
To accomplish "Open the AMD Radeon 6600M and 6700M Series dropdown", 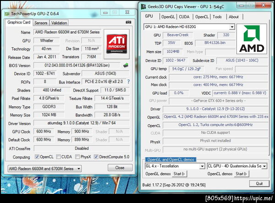I will point(44,169).
